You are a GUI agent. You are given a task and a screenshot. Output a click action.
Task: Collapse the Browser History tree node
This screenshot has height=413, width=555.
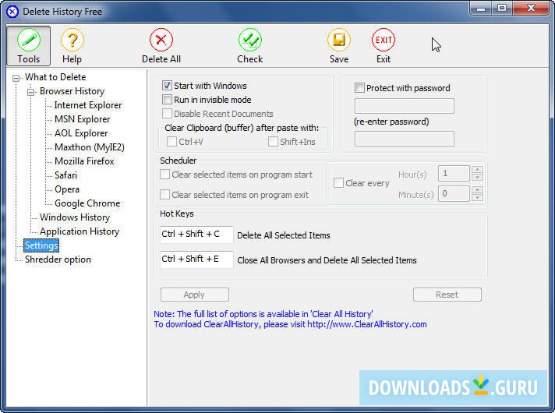point(31,92)
